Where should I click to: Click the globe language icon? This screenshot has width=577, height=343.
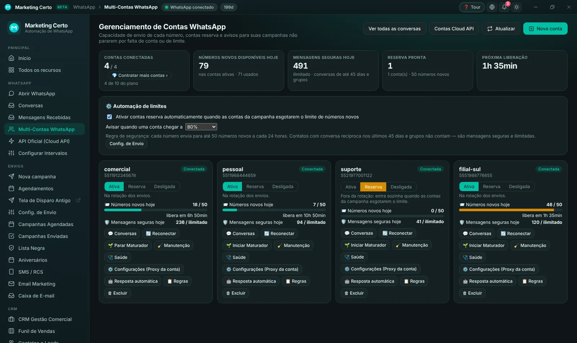[x=492, y=7]
